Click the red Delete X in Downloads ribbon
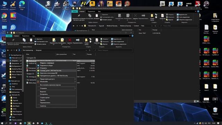The width and height of the screenshot is (222, 125). [69, 40]
